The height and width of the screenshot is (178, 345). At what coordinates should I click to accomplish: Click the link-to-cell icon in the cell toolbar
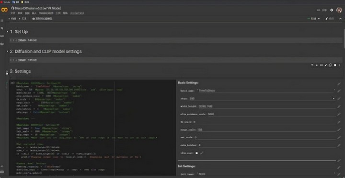click(321, 65)
